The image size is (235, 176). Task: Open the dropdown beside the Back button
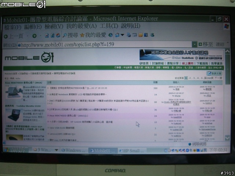point(28,36)
